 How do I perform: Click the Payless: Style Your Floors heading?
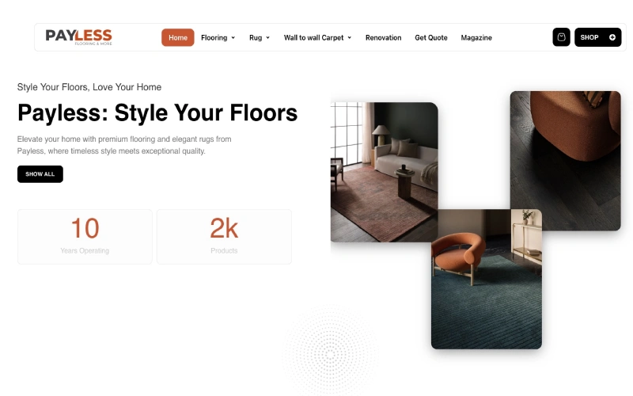tap(157, 112)
